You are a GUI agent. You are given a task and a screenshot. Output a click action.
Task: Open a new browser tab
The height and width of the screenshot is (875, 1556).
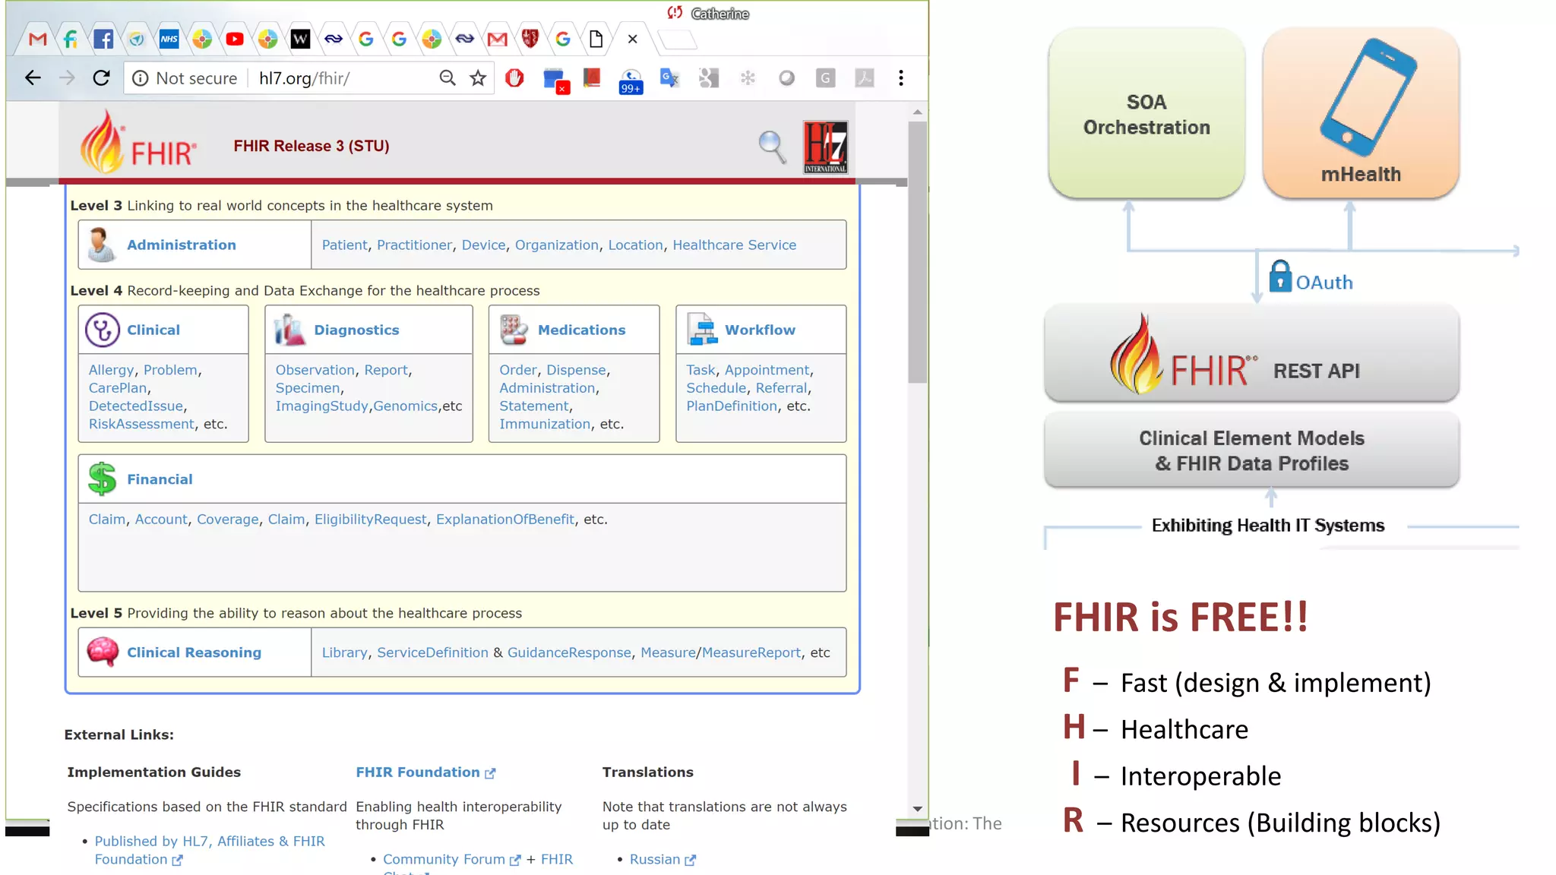tap(677, 39)
